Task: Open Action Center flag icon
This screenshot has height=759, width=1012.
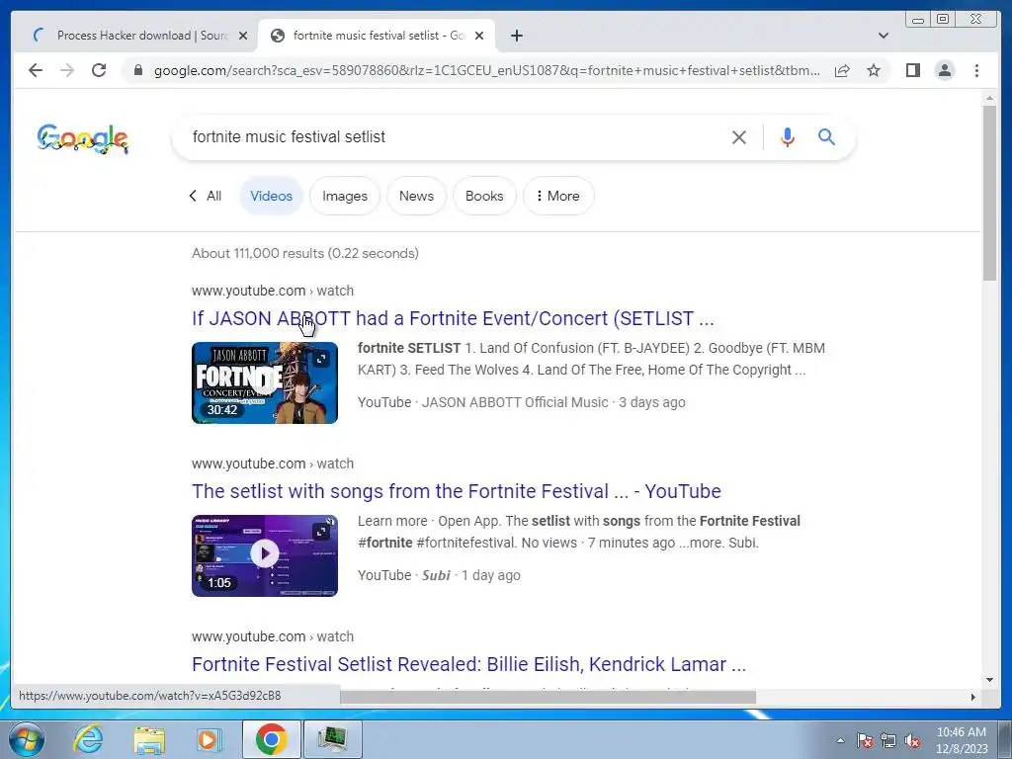Action: [864, 741]
